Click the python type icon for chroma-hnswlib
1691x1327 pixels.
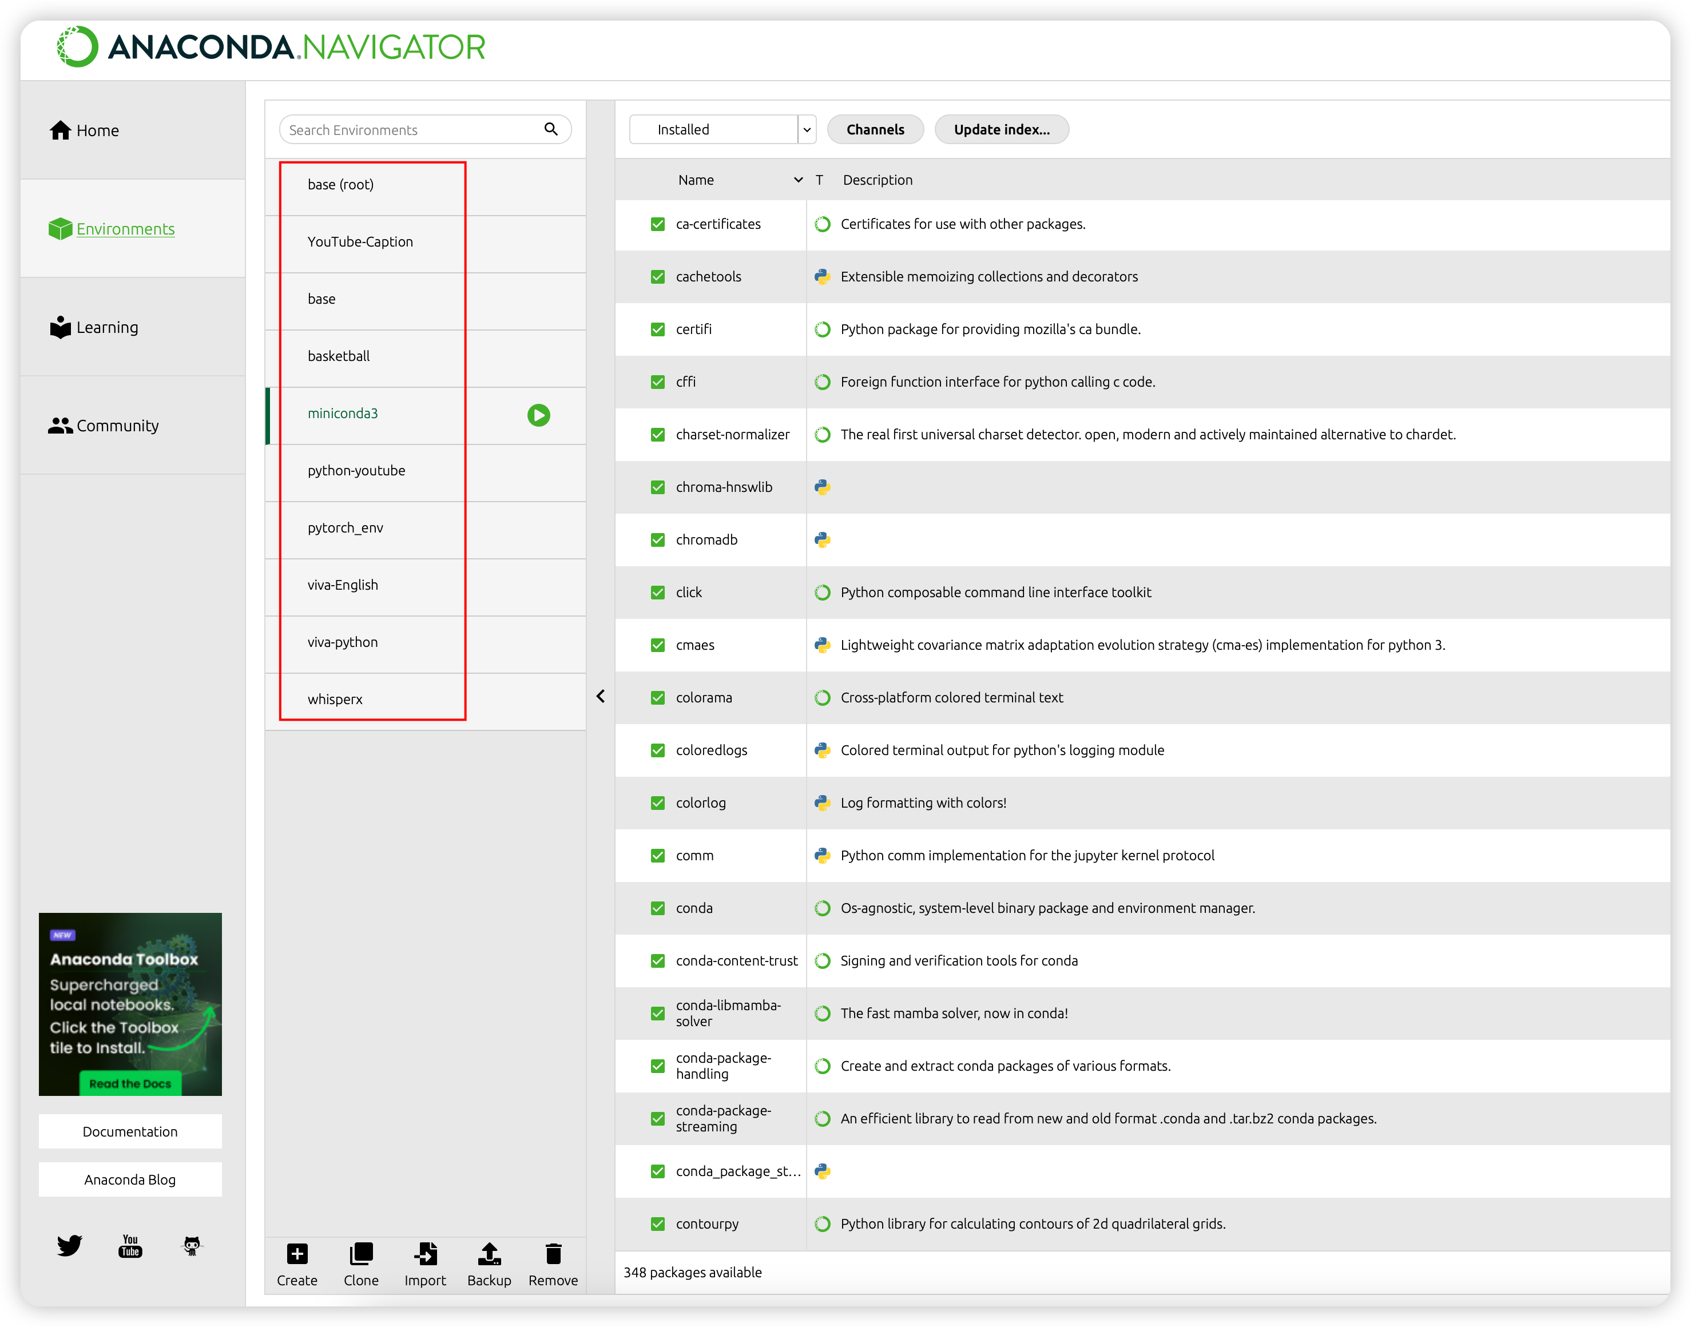point(823,487)
